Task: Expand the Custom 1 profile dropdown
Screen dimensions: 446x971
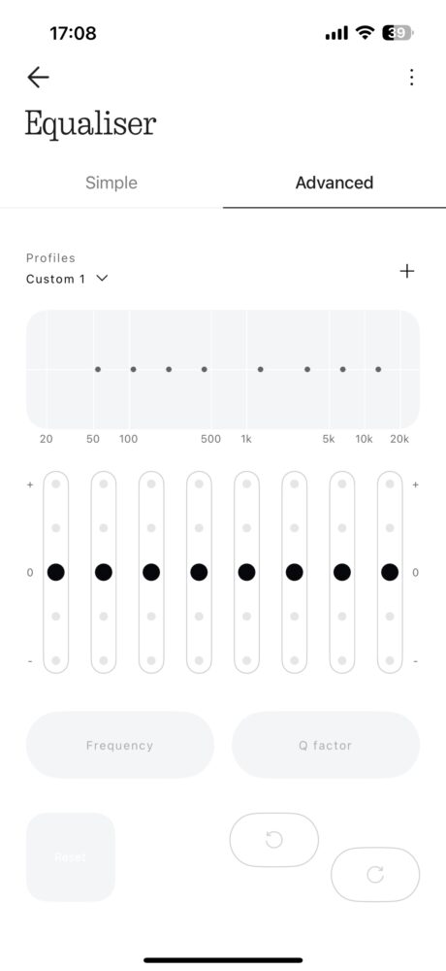Action: point(67,279)
